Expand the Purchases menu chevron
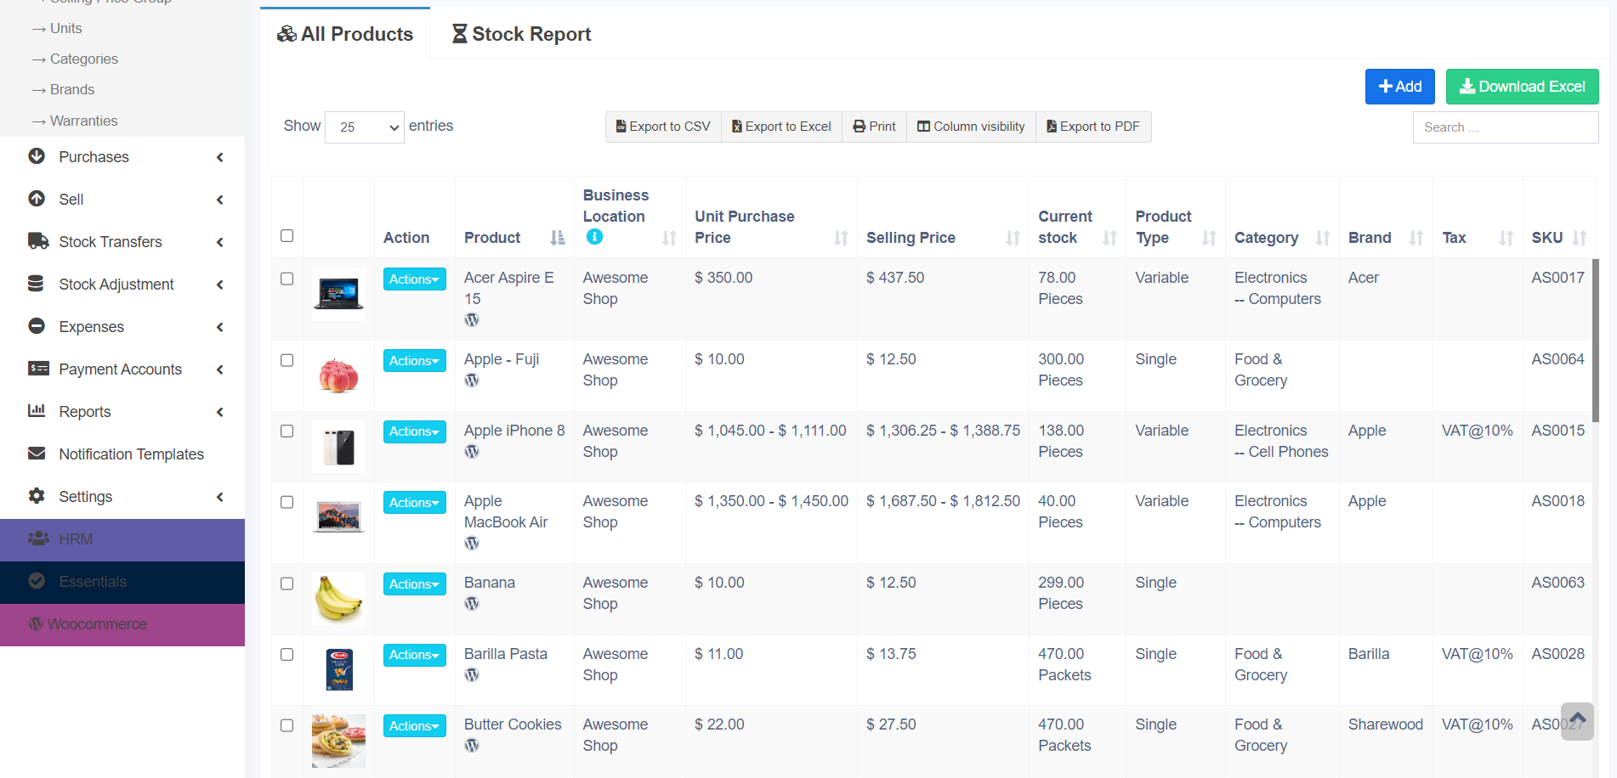 pyautogui.click(x=220, y=157)
